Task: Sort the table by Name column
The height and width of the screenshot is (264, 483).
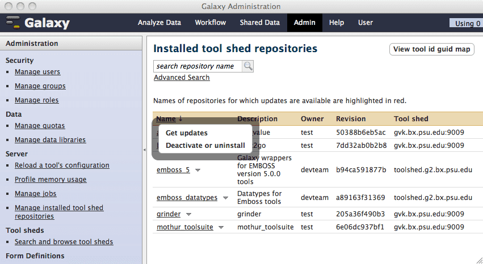Action: click(166, 119)
